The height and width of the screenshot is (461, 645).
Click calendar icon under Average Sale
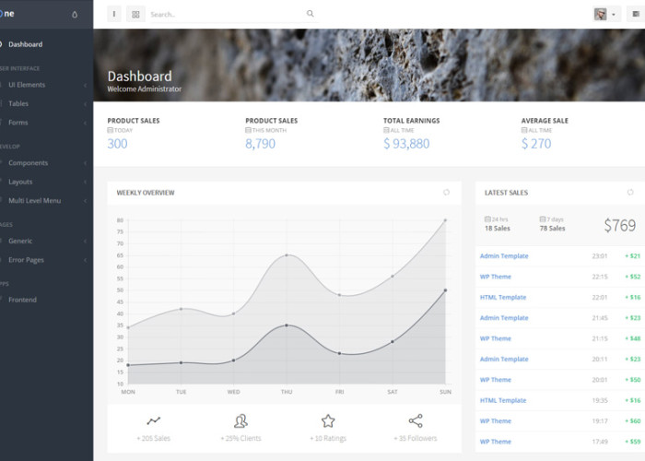point(524,130)
